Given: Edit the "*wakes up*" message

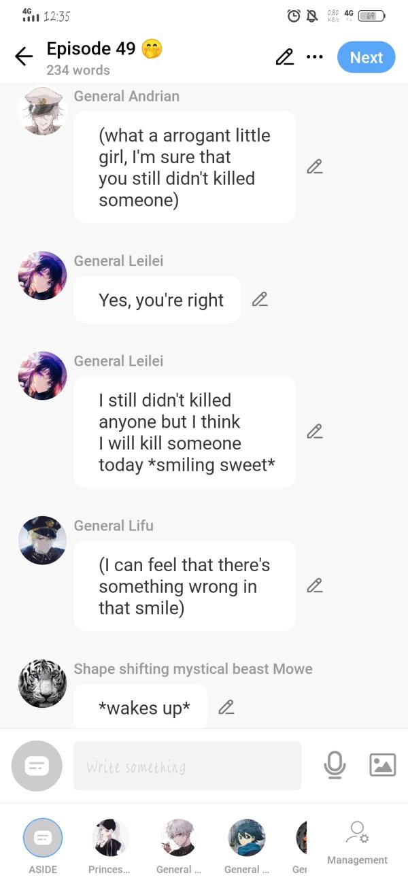Looking at the screenshot, I should (x=226, y=707).
